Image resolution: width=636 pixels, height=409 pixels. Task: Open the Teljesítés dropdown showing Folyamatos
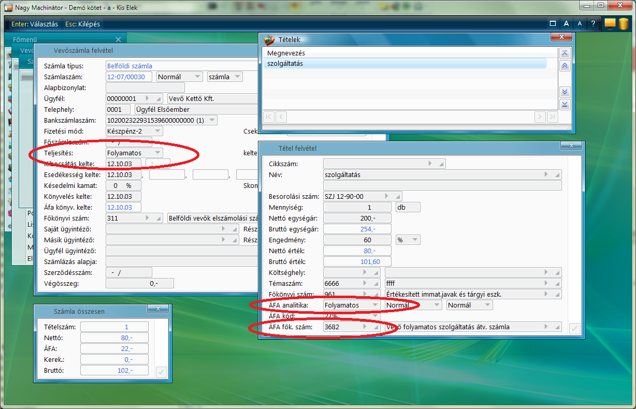pos(158,153)
